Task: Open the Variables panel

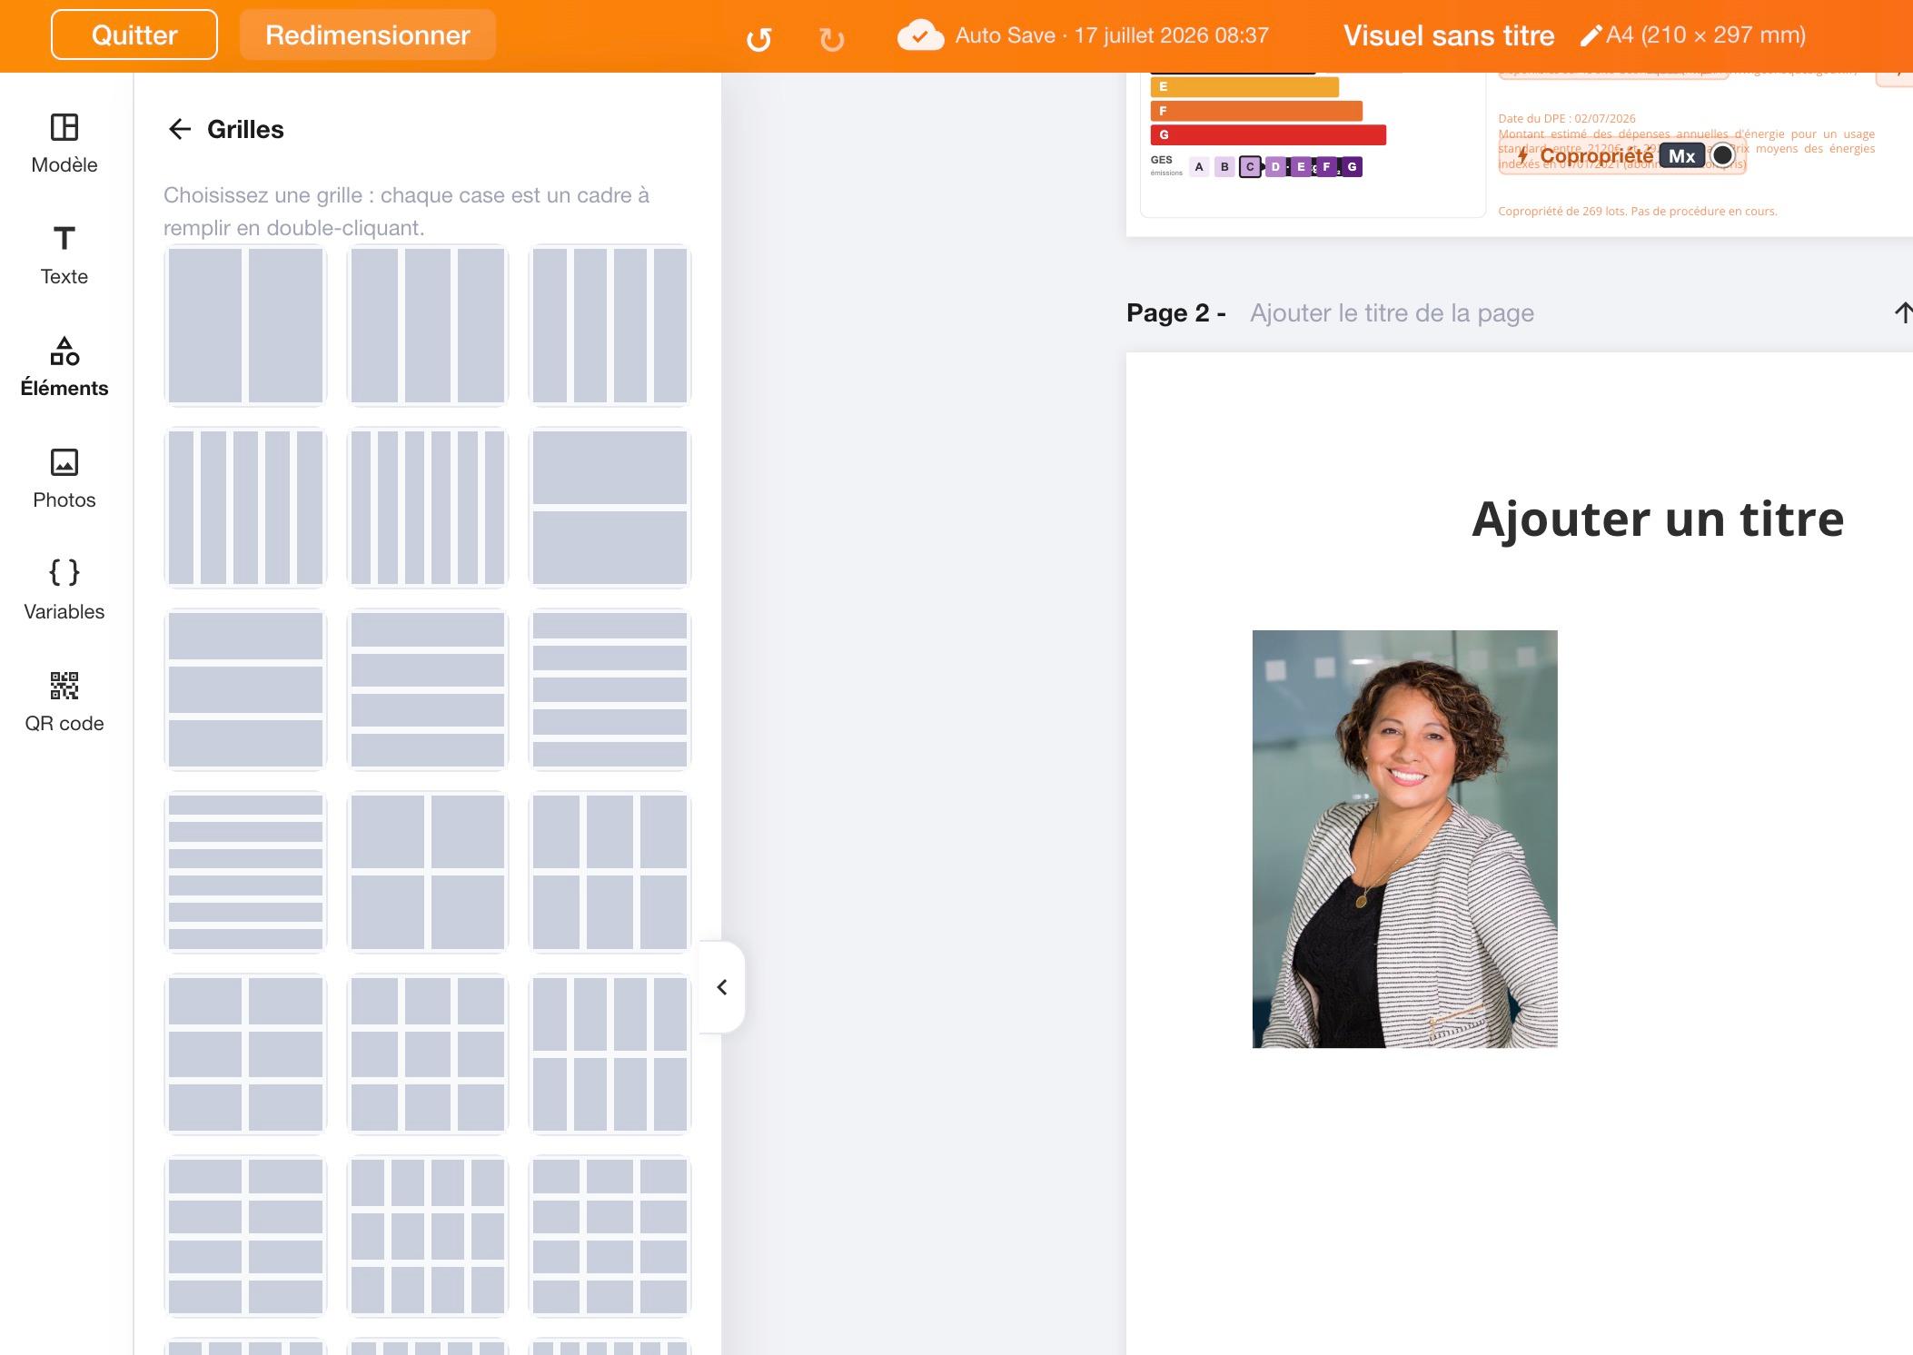Action: point(64,590)
